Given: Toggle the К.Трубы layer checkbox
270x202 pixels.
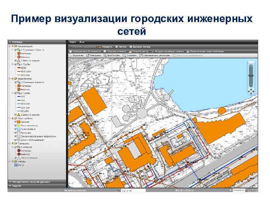Looking at the screenshot, I should tap(15, 64).
